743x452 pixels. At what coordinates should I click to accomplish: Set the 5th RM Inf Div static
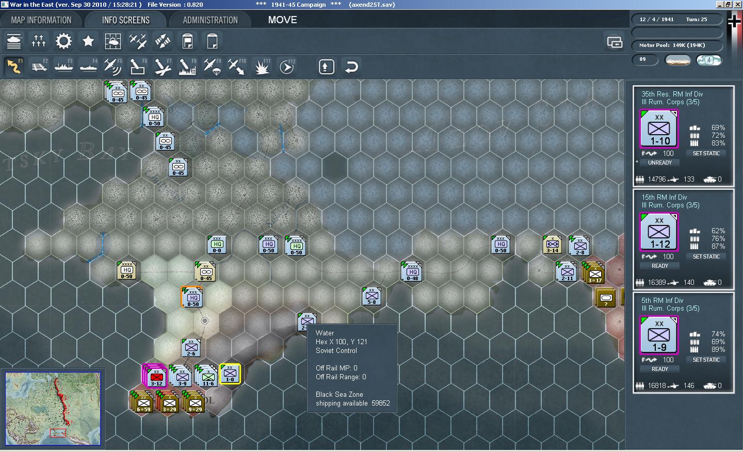coord(706,360)
